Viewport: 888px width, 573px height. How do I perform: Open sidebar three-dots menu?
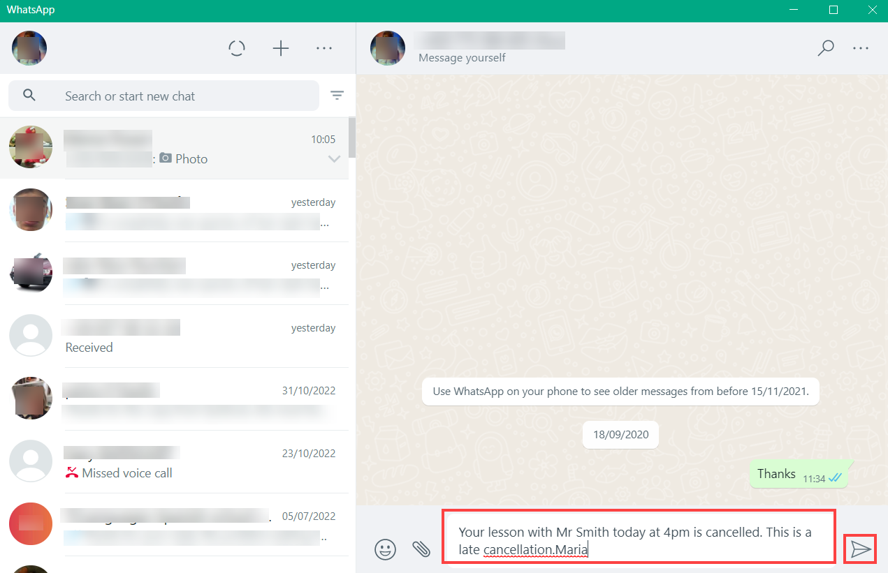point(324,48)
